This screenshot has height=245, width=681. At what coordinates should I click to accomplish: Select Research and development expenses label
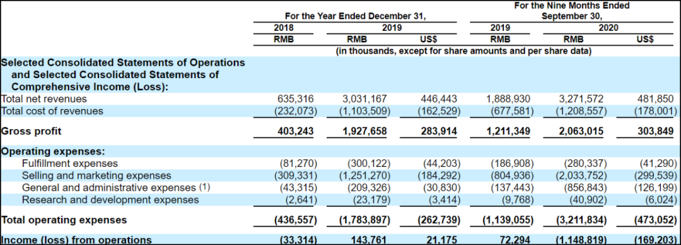(110, 200)
